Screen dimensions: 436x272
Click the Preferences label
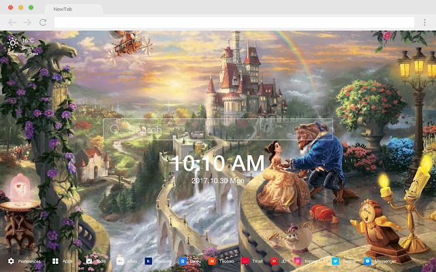pos(29,261)
